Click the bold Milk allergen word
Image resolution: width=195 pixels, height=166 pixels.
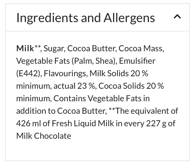tap(25, 48)
